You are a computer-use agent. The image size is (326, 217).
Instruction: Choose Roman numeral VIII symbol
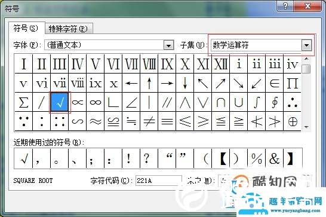(149, 64)
